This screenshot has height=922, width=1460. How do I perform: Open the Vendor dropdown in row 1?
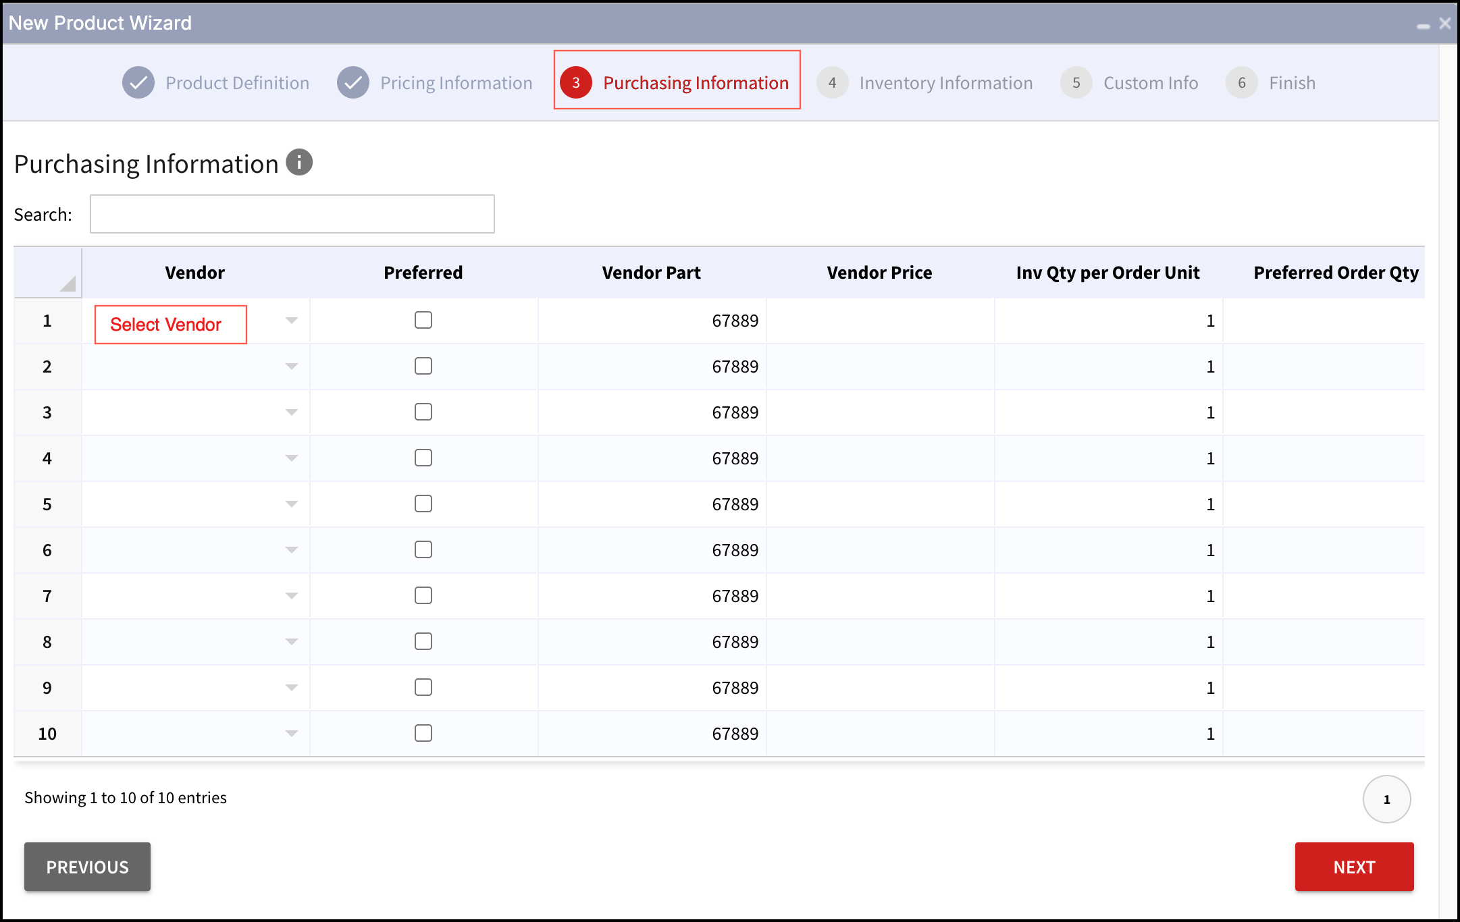tap(292, 321)
